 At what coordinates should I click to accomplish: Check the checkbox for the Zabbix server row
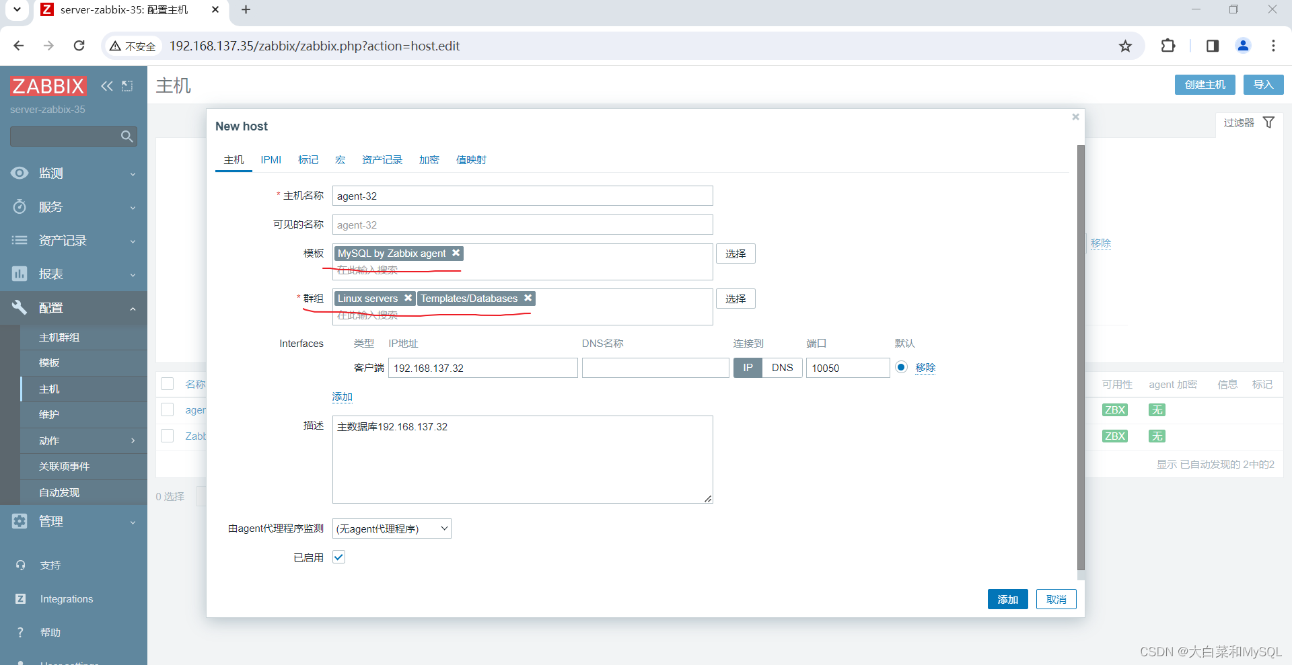[x=168, y=436]
